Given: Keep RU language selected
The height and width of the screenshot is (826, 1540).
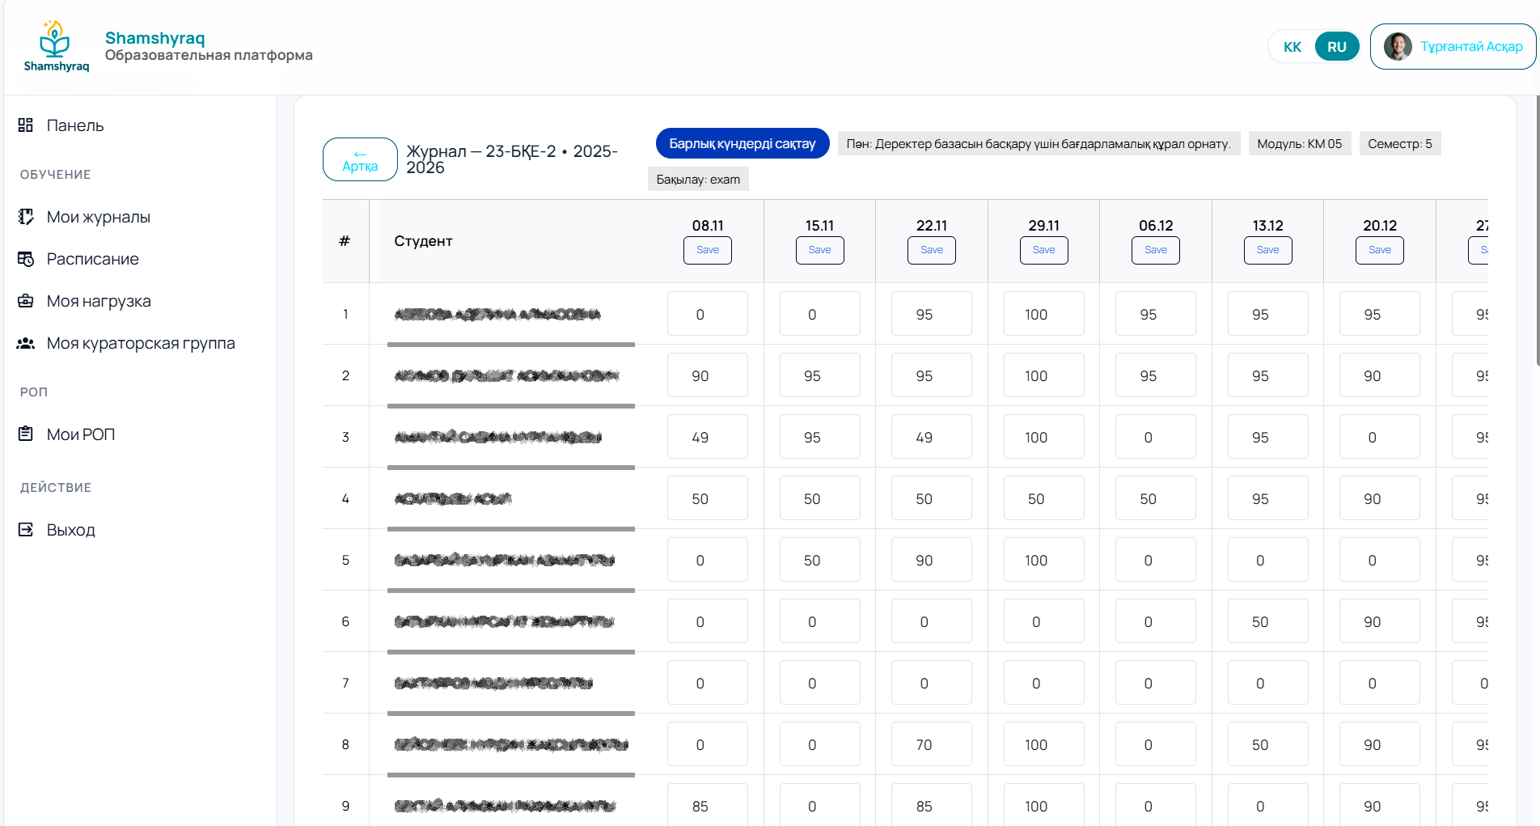Looking at the screenshot, I should (1336, 46).
